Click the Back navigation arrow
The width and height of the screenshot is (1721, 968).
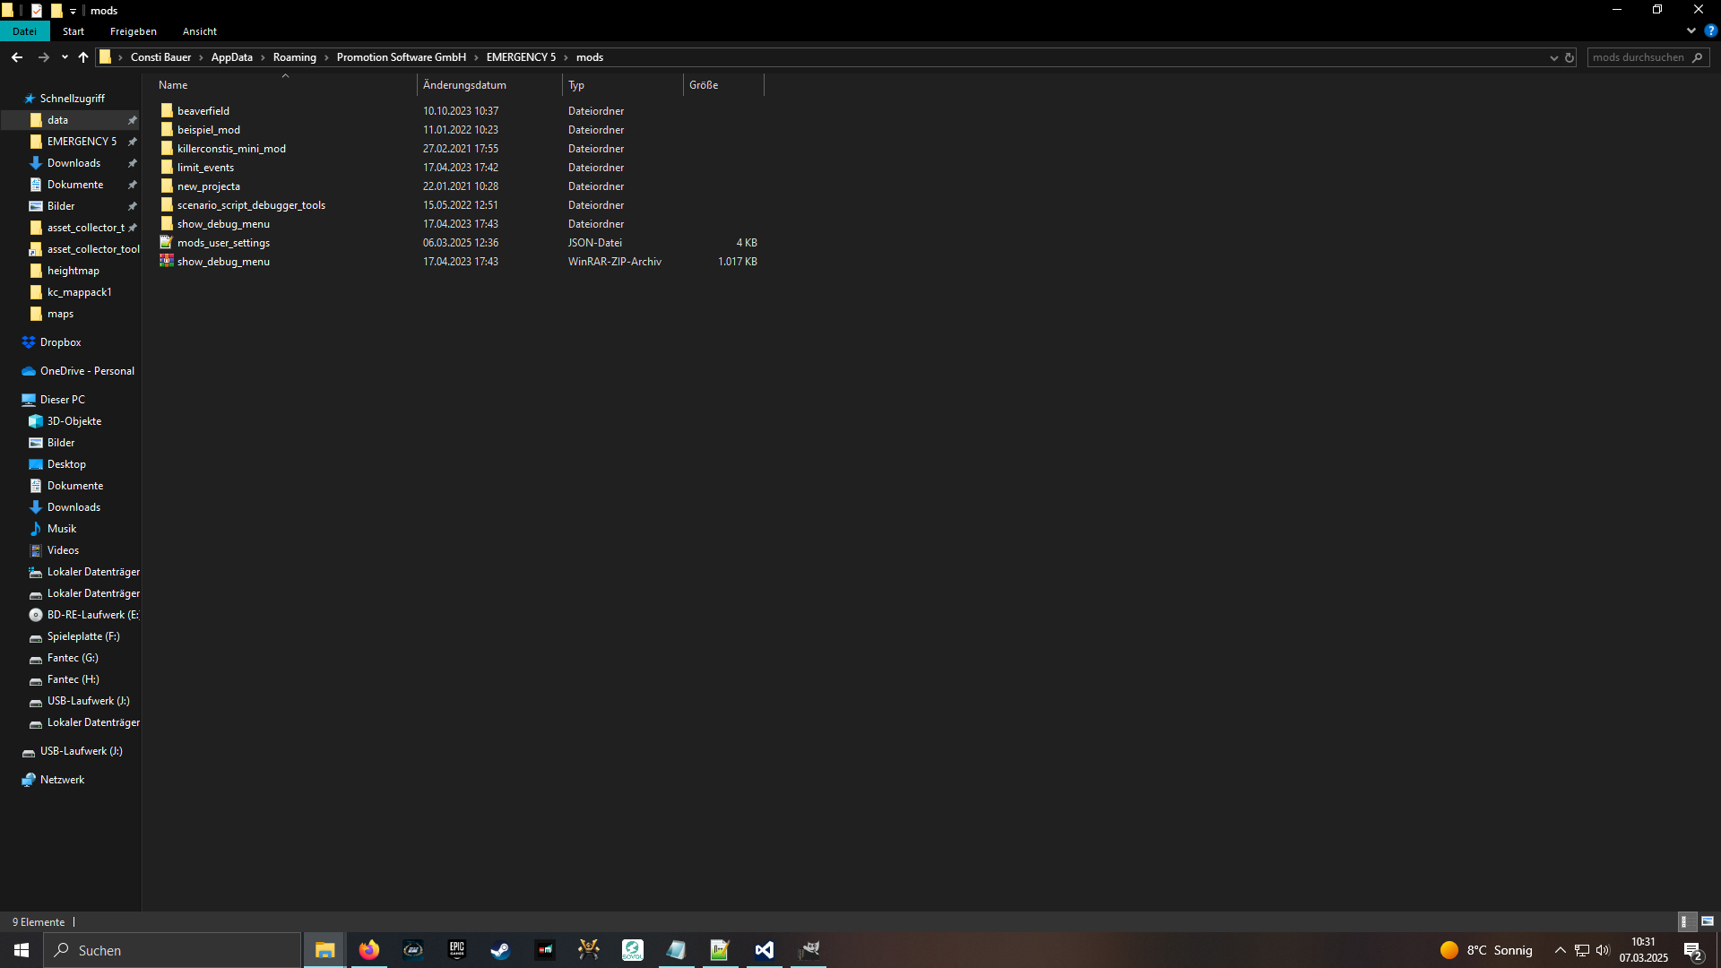tap(17, 57)
